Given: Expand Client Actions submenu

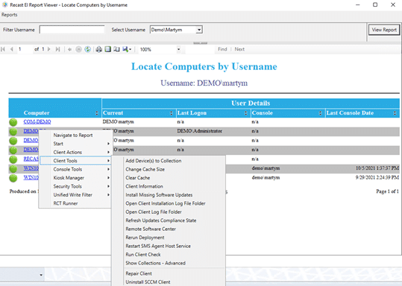Looking at the screenshot, I should (x=75, y=152).
